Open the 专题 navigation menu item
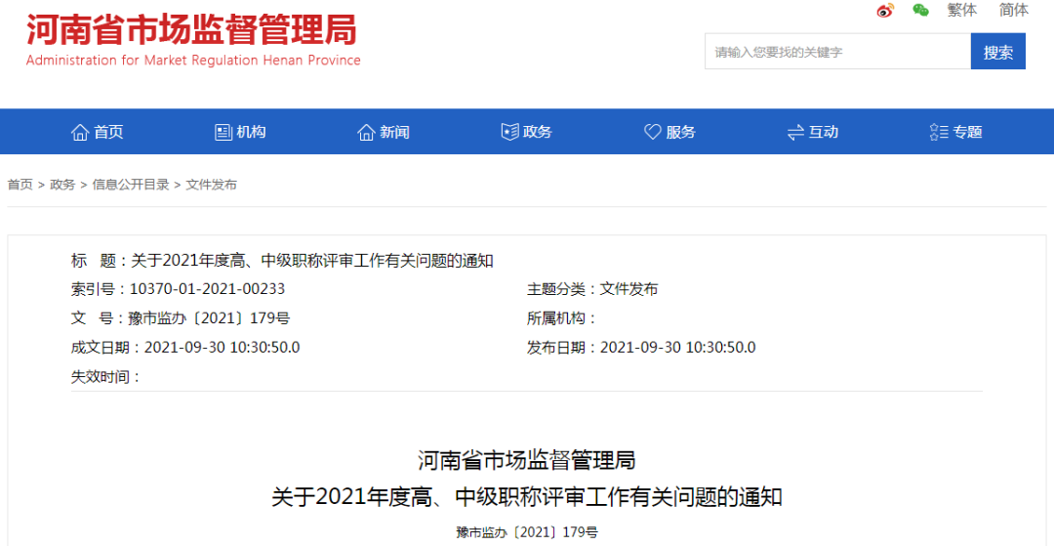 click(x=967, y=132)
